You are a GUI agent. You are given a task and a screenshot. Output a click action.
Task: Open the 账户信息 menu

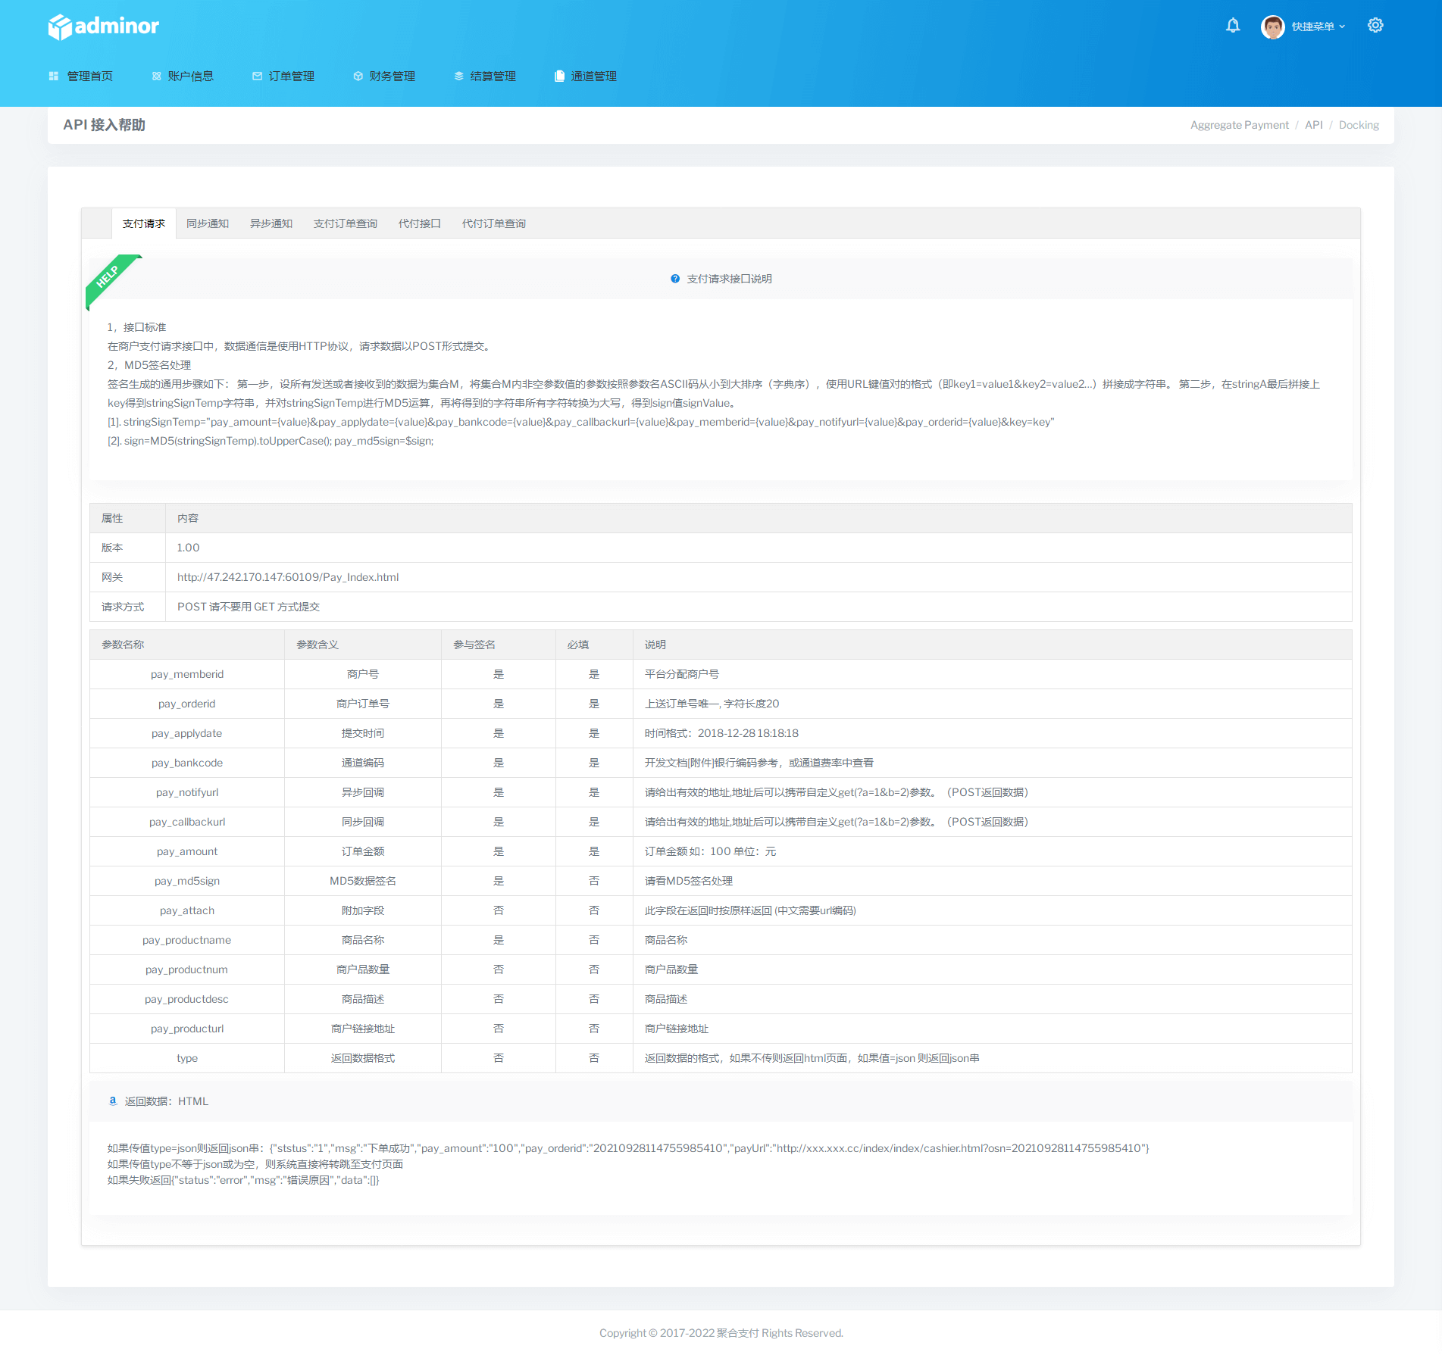183,76
